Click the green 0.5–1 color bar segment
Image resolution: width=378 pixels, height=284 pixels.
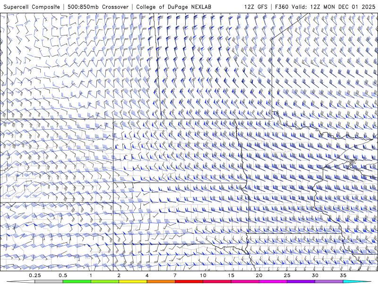tap(77, 282)
